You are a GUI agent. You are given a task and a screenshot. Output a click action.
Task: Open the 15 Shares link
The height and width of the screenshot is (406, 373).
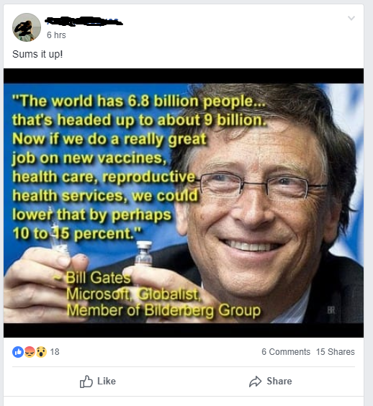point(335,352)
